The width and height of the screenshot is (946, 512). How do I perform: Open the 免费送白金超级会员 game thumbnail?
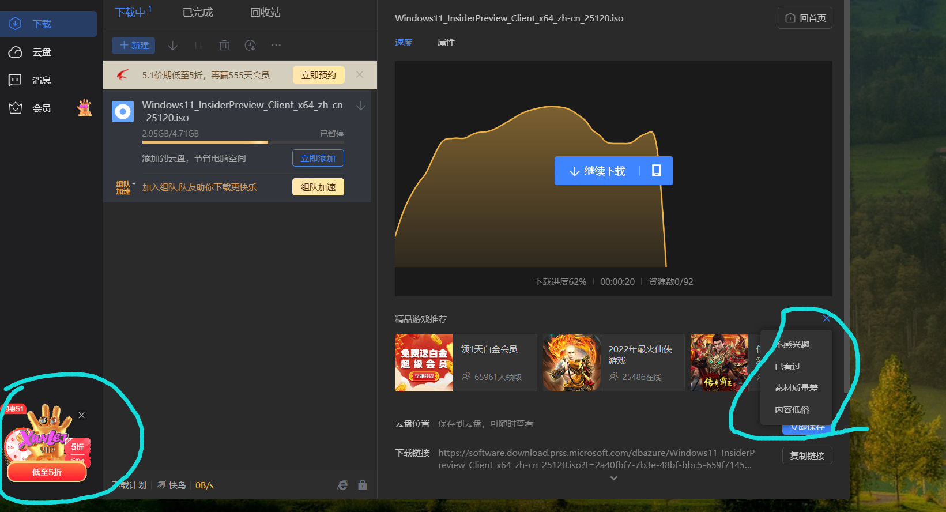point(424,363)
